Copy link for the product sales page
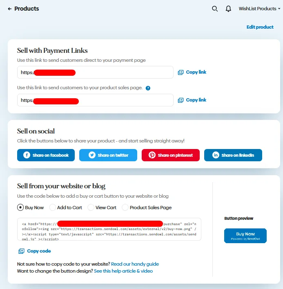This screenshot has width=283, height=289. coord(192,100)
